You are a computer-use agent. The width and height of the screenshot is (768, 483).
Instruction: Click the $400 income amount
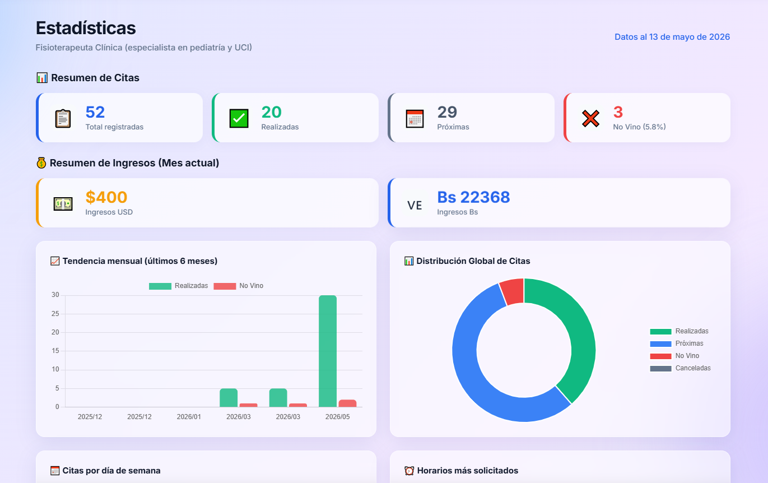106,197
